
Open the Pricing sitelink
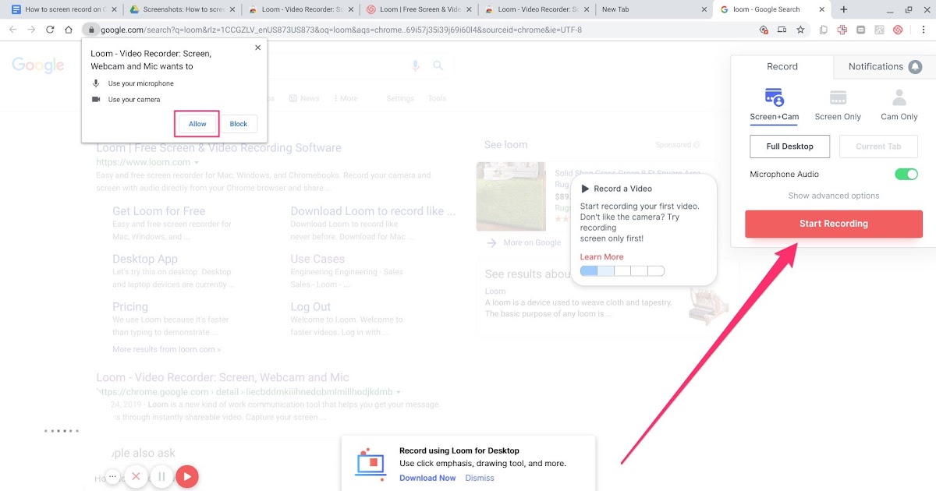pyautogui.click(x=130, y=307)
